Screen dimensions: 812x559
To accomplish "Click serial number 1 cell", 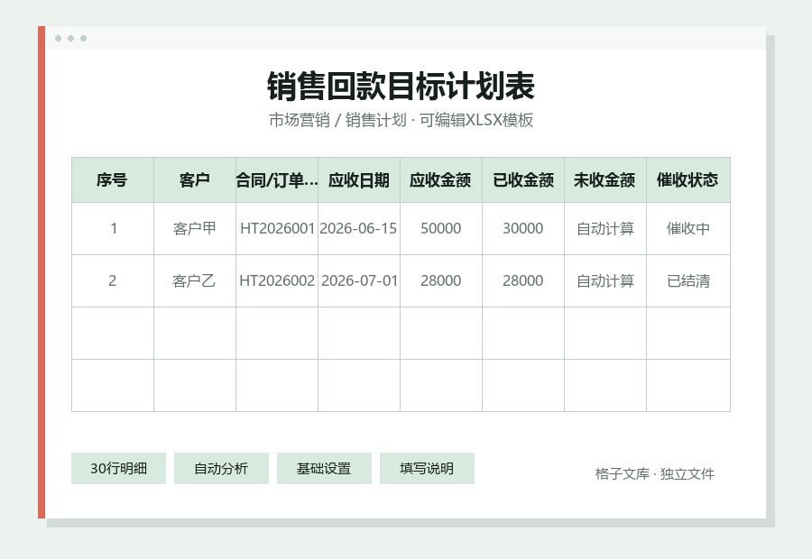I will [x=113, y=228].
